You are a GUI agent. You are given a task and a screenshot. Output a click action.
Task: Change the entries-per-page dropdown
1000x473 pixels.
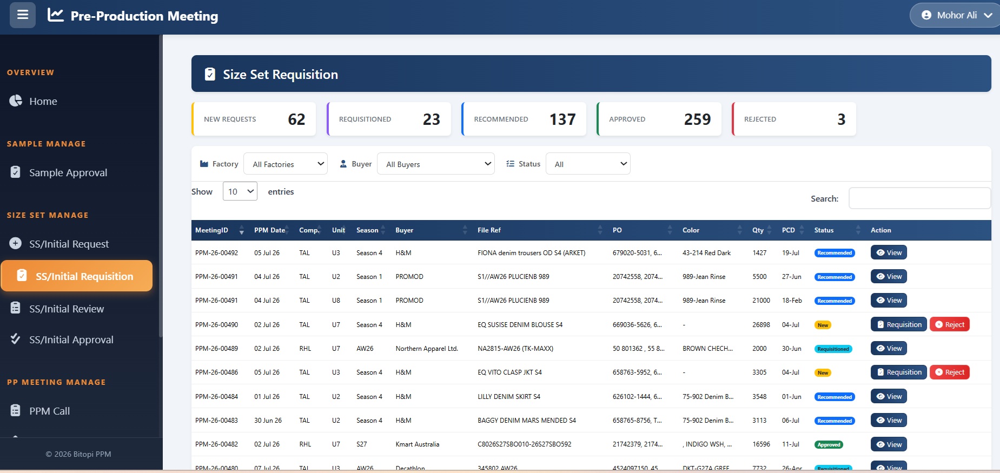240,191
